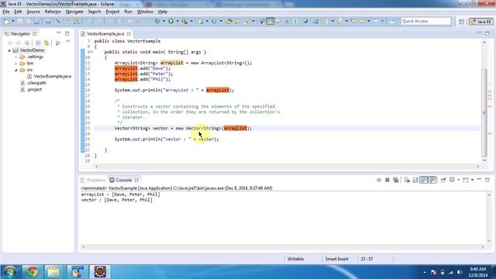This screenshot has height=279, width=496.
Task: Select the Java EE perspective button
Action: point(480,22)
